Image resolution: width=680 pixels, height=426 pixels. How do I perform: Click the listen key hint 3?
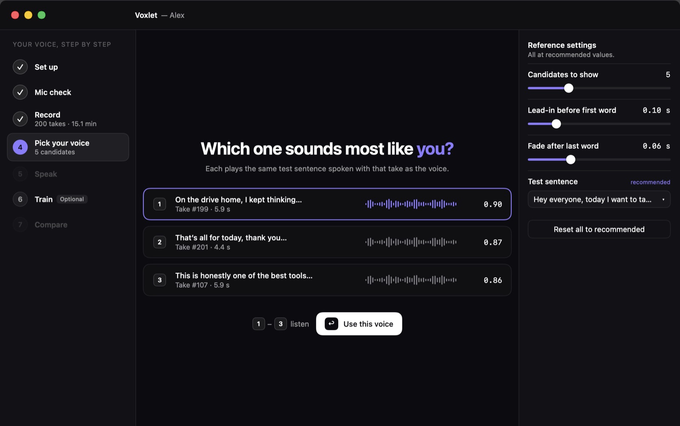[x=280, y=324]
